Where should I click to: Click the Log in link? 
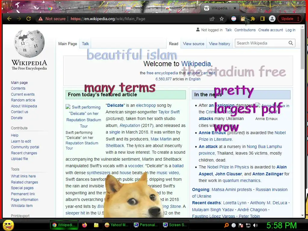(x=290, y=30)
